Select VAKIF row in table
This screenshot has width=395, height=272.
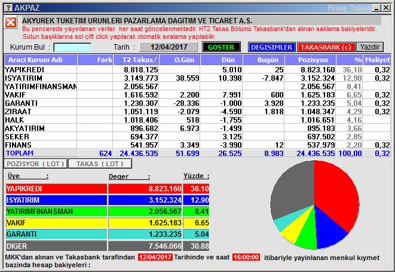coord(197,94)
